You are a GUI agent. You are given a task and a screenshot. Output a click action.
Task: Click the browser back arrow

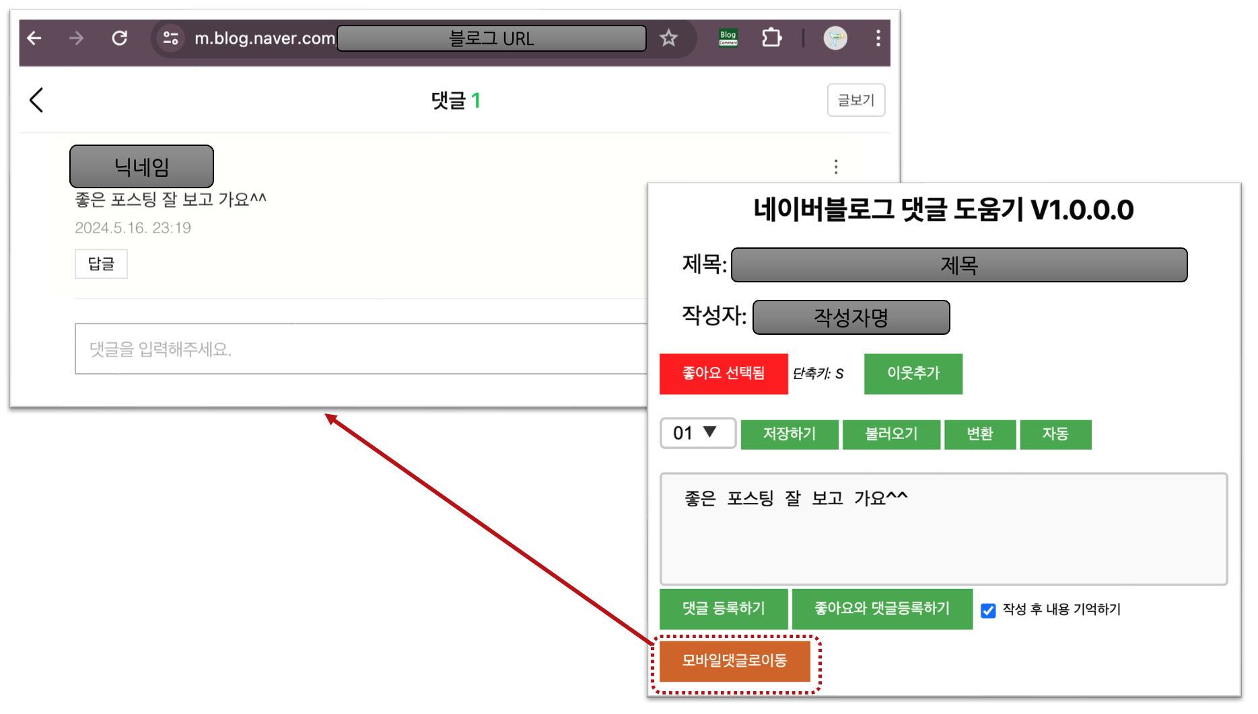34,38
